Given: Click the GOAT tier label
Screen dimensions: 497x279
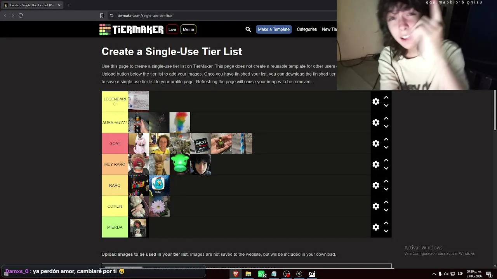Looking at the screenshot, I should (x=115, y=143).
